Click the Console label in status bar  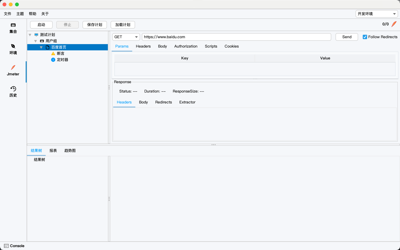17,246
